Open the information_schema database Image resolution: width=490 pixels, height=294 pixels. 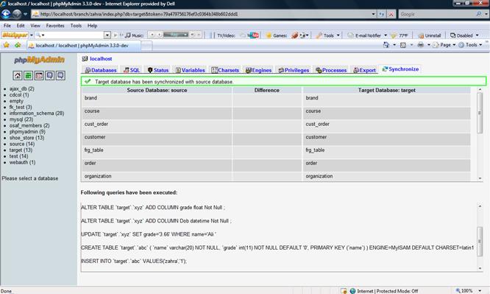37,113
